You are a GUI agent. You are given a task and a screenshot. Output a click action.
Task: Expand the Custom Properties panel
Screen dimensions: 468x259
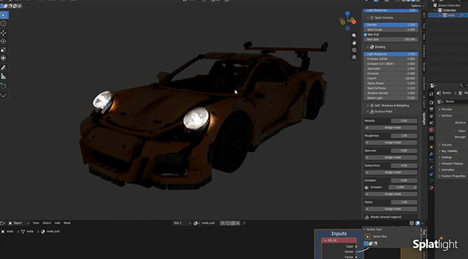(452, 176)
